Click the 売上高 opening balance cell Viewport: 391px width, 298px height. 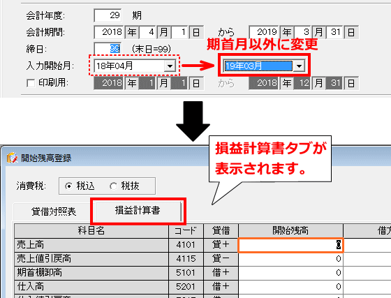coord(290,245)
